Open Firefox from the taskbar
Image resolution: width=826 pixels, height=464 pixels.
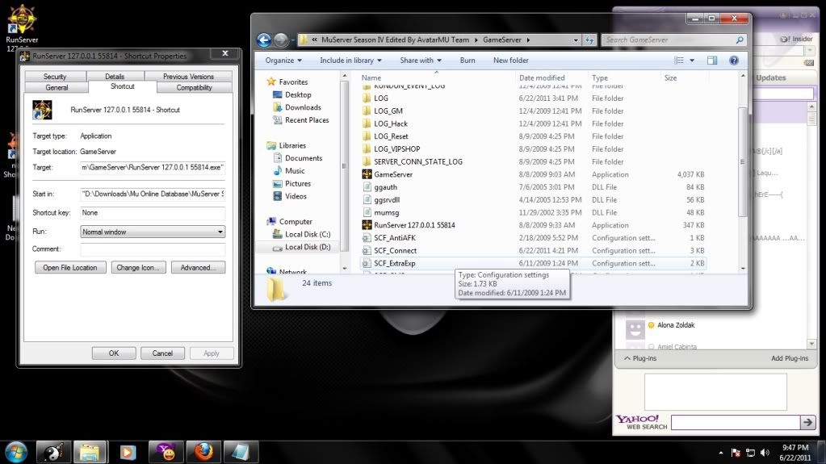coord(203,451)
